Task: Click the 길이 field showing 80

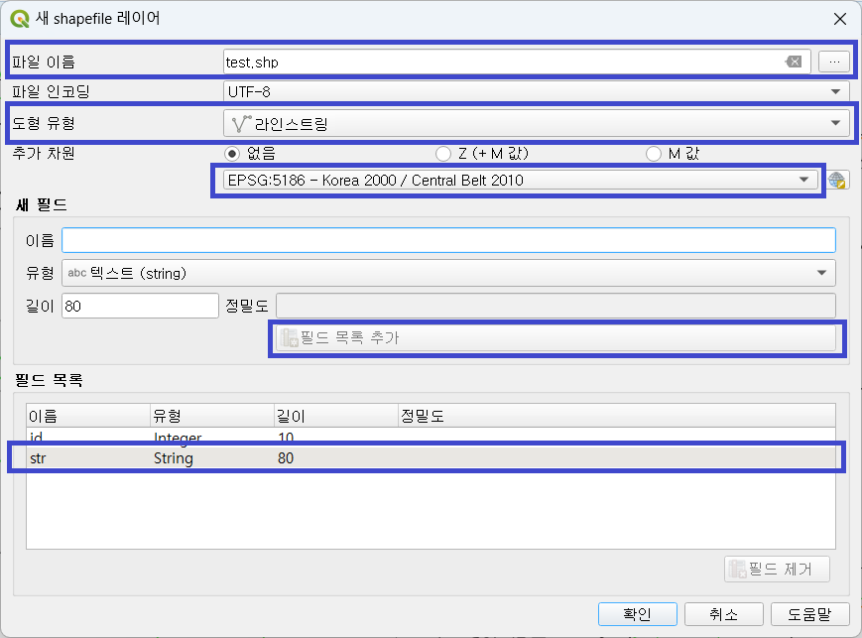Action: [140, 306]
